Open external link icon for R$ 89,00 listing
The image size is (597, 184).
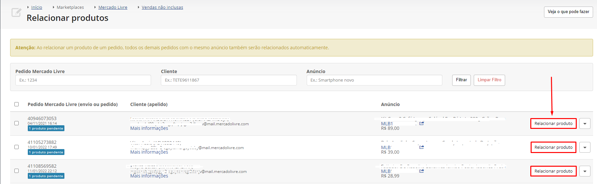(x=422, y=123)
